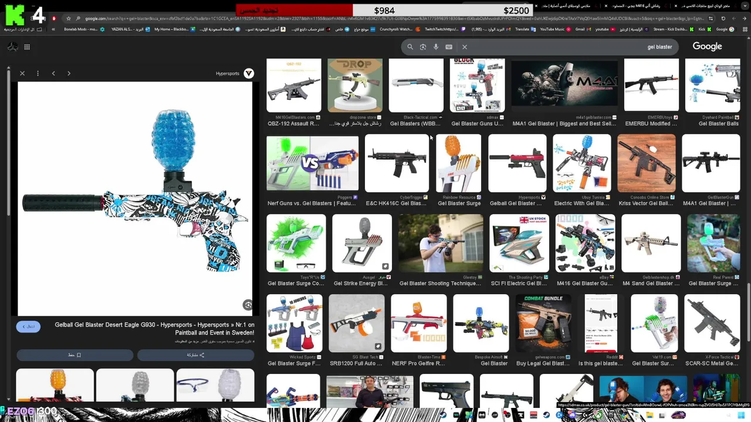Image resolution: width=751 pixels, height=422 pixels.
Task: Open SCAR-SC Metal Gel result
Action: coord(712,324)
